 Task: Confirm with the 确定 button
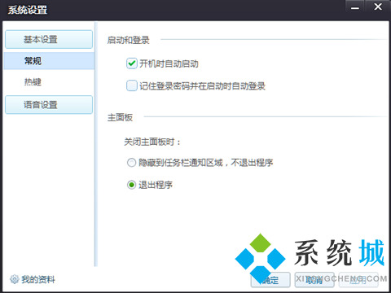(270, 280)
